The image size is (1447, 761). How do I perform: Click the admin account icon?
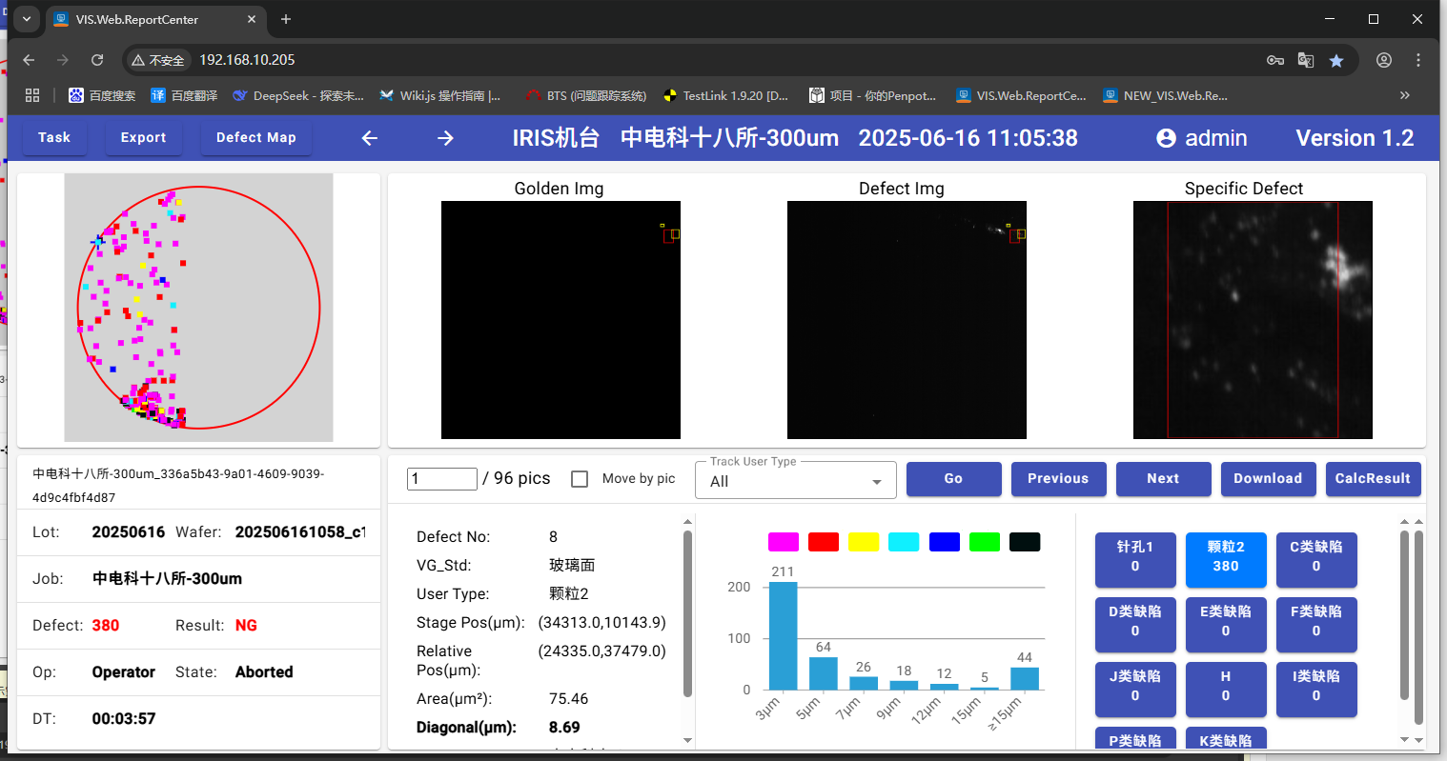[1166, 138]
